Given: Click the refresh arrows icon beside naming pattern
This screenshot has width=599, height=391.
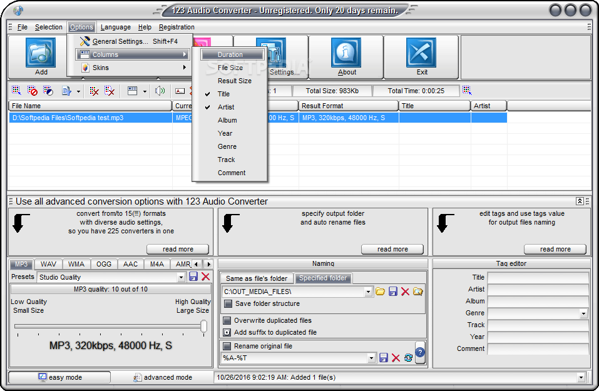Looking at the screenshot, I should [408, 357].
